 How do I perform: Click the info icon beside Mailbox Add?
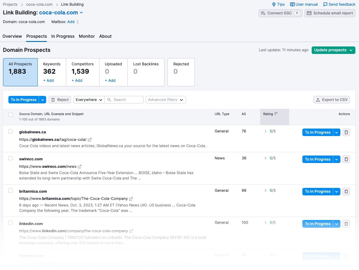pyautogui.click(x=78, y=22)
